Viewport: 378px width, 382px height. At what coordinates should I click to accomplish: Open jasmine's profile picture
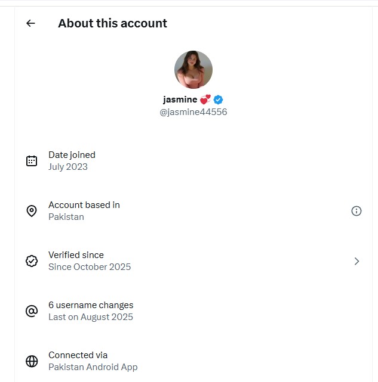[x=193, y=70]
